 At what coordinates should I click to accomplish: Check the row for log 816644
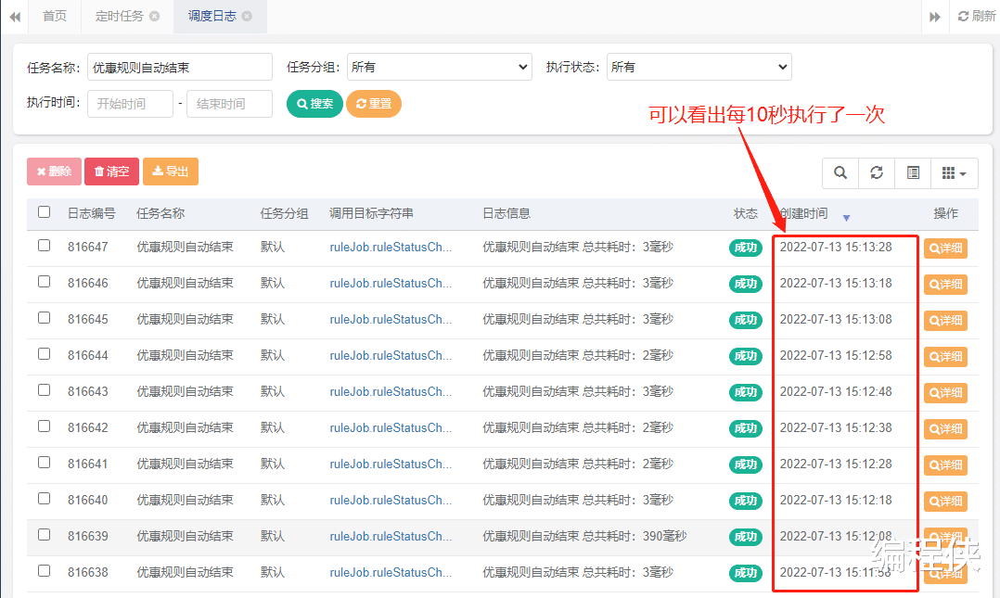click(x=44, y=354)
